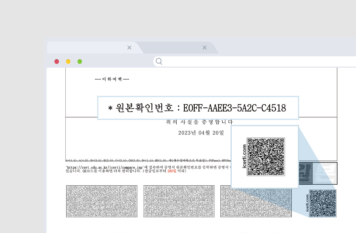Click the cert.cdu.ac.kr compare.jsp URL text

point(105,167)
